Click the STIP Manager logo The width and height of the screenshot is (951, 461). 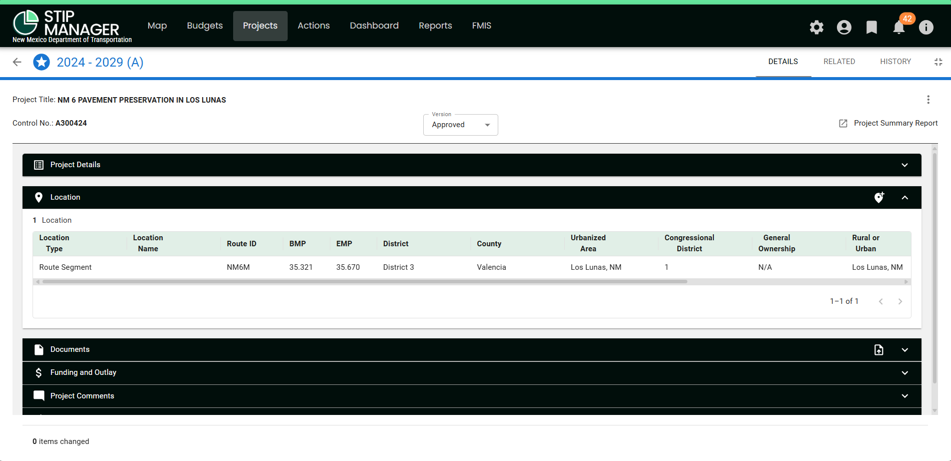[72, 26]
